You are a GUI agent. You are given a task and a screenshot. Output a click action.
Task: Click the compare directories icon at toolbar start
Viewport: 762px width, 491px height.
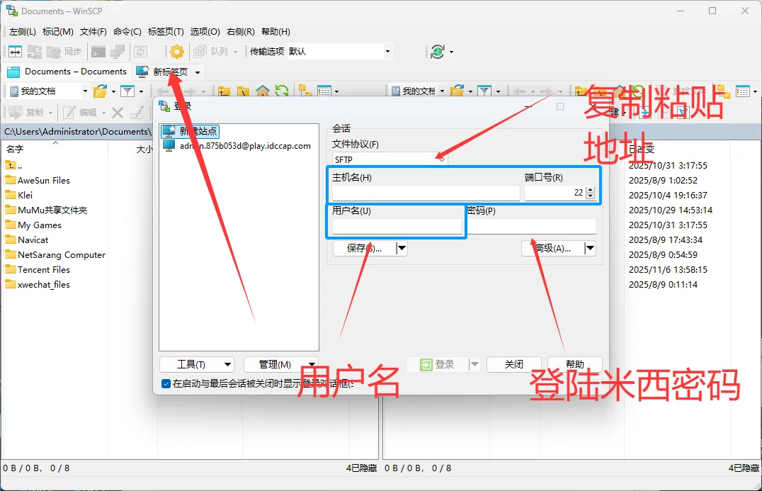(15, 52)
